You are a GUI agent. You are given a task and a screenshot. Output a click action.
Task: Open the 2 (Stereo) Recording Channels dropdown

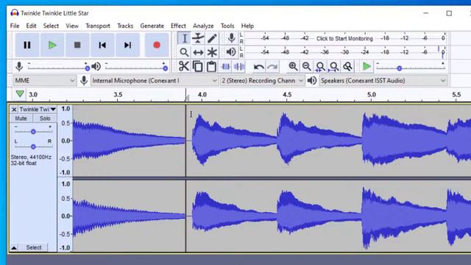tap(262, 80)
